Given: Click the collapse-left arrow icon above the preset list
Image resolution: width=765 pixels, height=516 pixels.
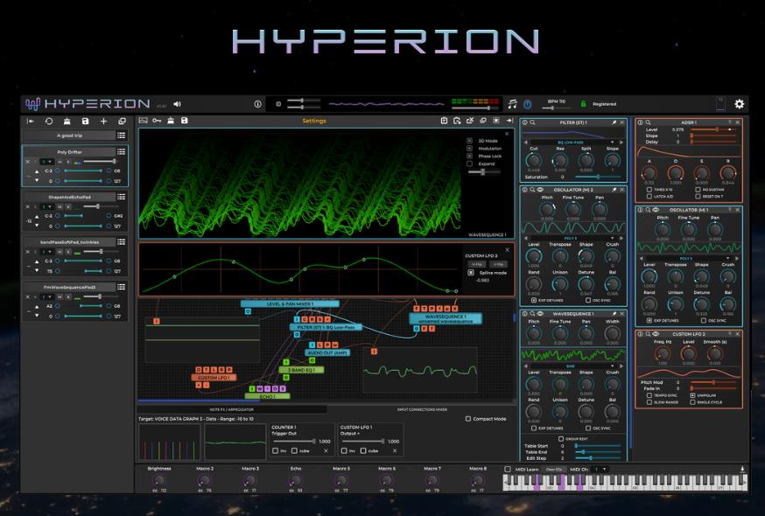Looking at the screenshot, I should [31, 121].
